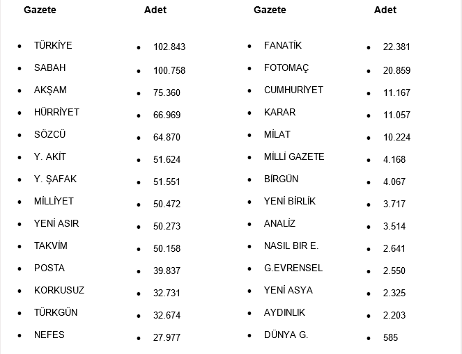Select the AYDINLIK list item
462x354 pixels.
click(x=284, y=312)
